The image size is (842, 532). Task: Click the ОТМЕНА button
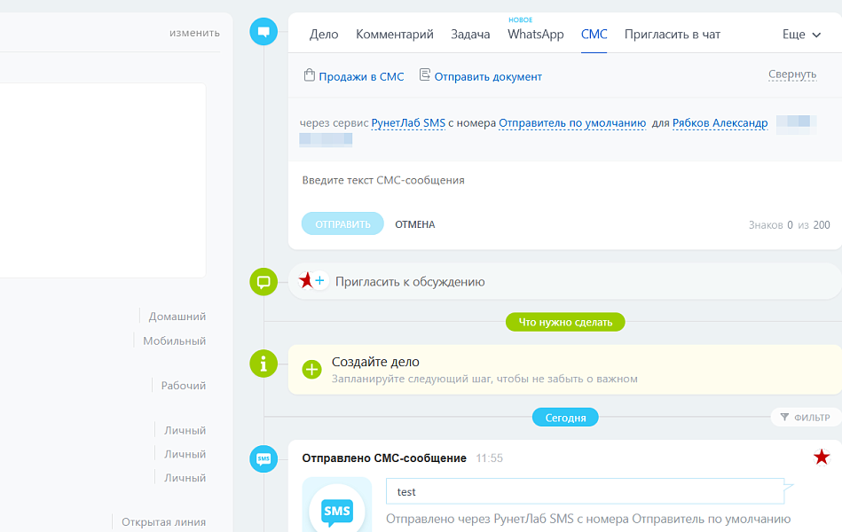(x=414, y=224)
